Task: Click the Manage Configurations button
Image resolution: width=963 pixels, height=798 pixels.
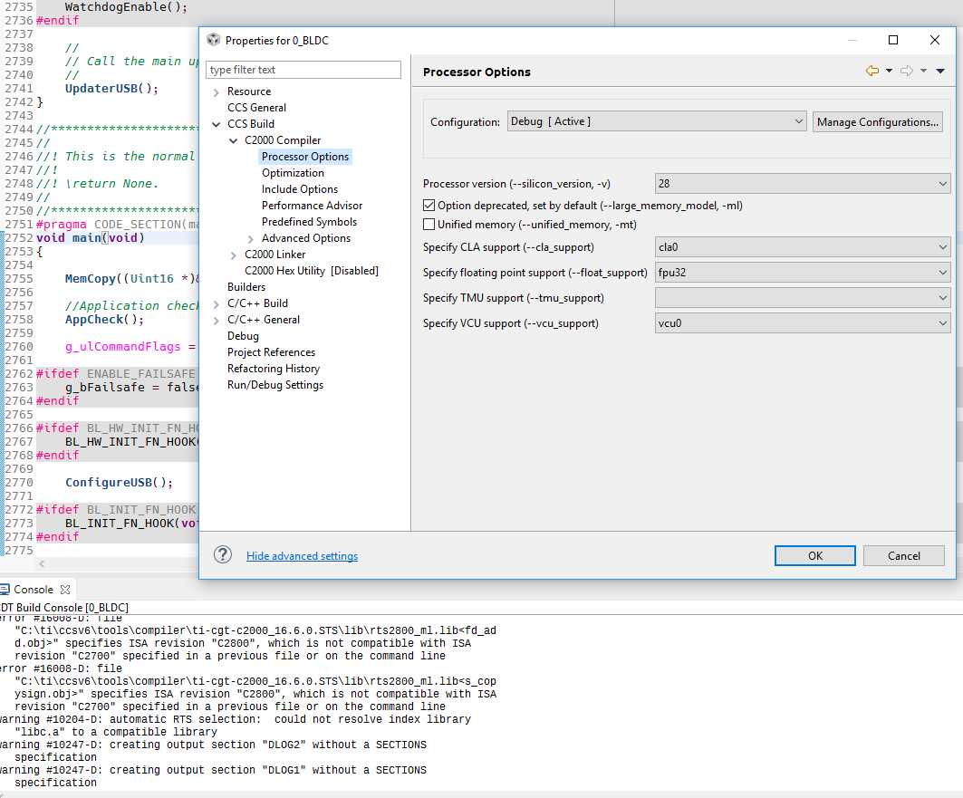Action: coord(877,121)
